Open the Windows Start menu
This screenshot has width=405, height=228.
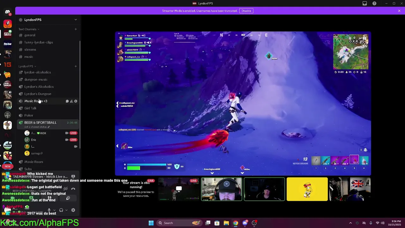coord(151,223)
